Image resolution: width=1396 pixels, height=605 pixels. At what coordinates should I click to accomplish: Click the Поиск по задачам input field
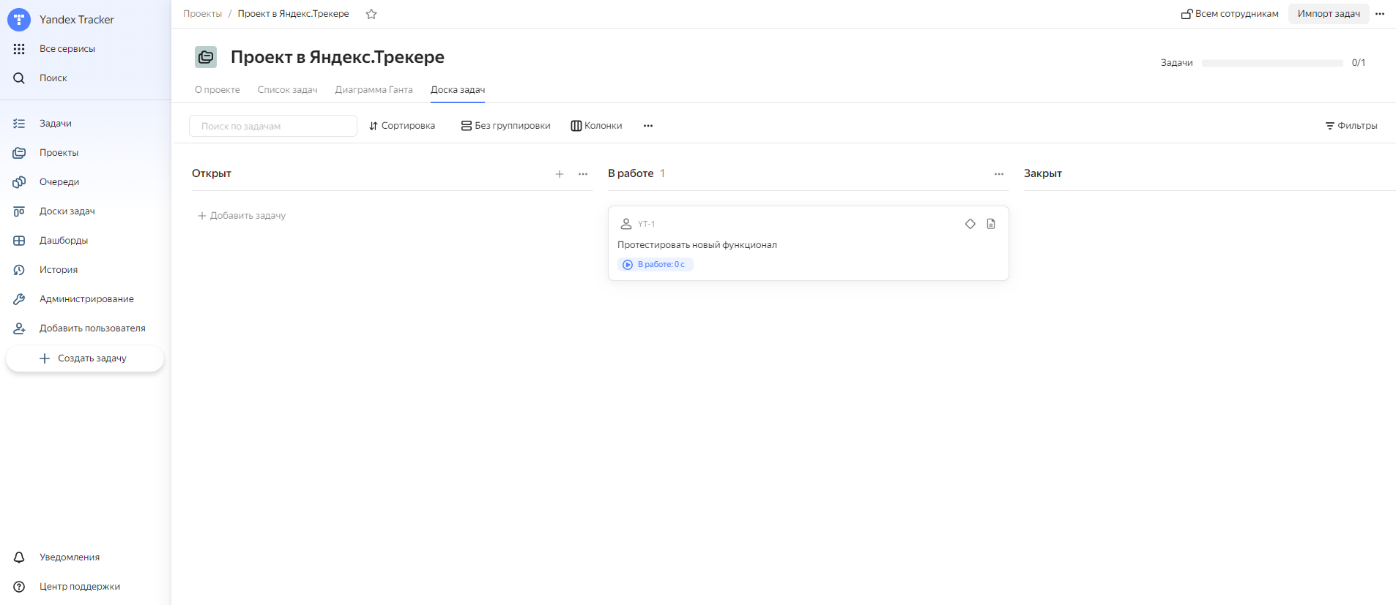[273, 126]
